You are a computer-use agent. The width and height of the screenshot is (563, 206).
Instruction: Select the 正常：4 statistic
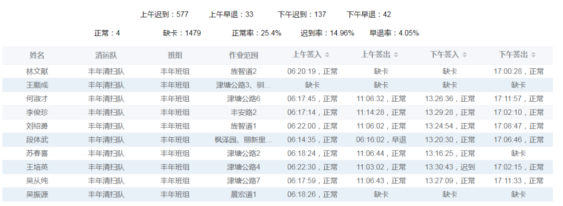coord(107,33)
